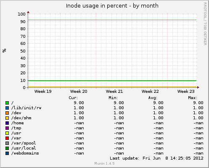Select the /usr/local legend label
The height and width of the screenshot is (168, 209).
(24, 148)
